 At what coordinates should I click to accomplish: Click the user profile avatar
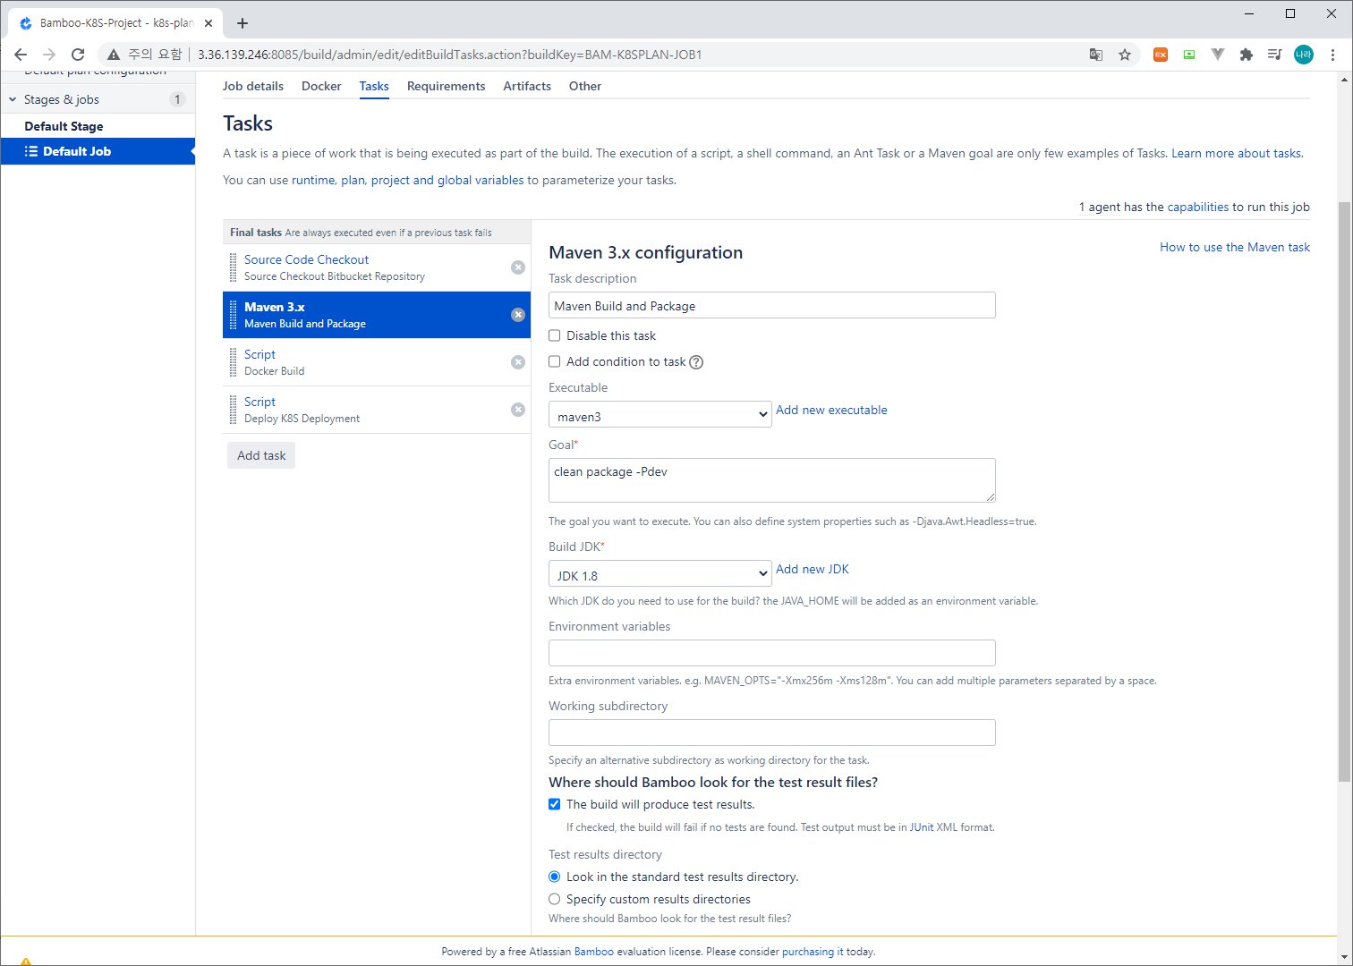[1304, 55]
